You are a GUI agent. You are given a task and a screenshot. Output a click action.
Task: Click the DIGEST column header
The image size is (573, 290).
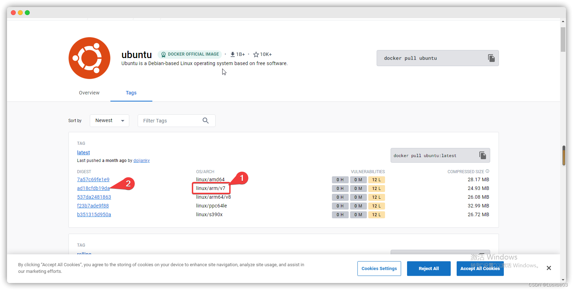pyautogui.click(x=84, y=172)
